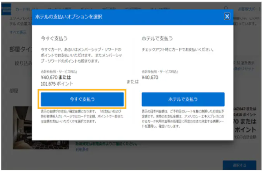
Task: Click the ホテルで支払う button
Action: pos(183,99)
